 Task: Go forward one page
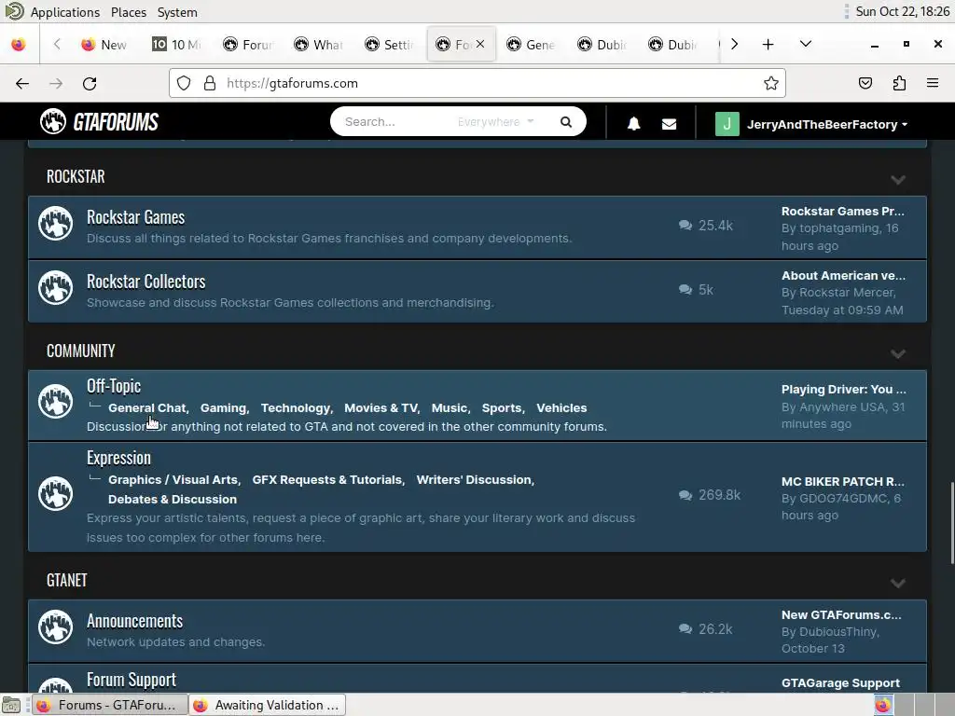pyautogui.click(x=56, y=83)
